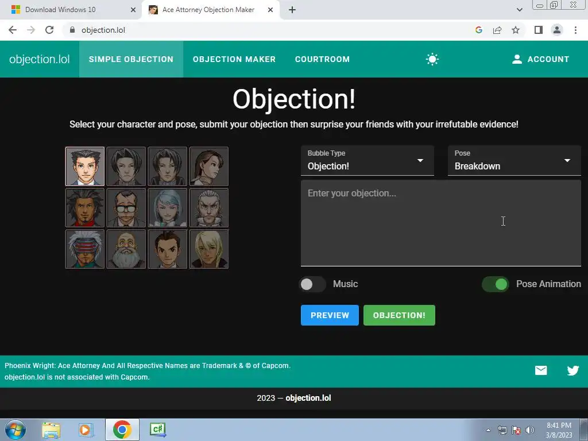This screenshot has height=441, width=588.
Task: Open Chrome three-dot menu
Action: point(575,30)
